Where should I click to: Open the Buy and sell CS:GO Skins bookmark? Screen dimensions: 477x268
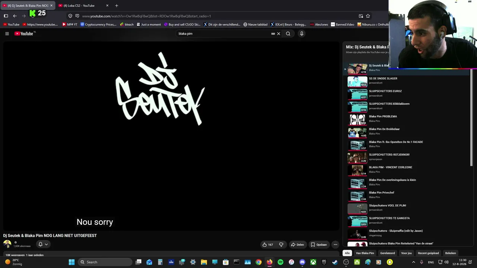[182, 25]
